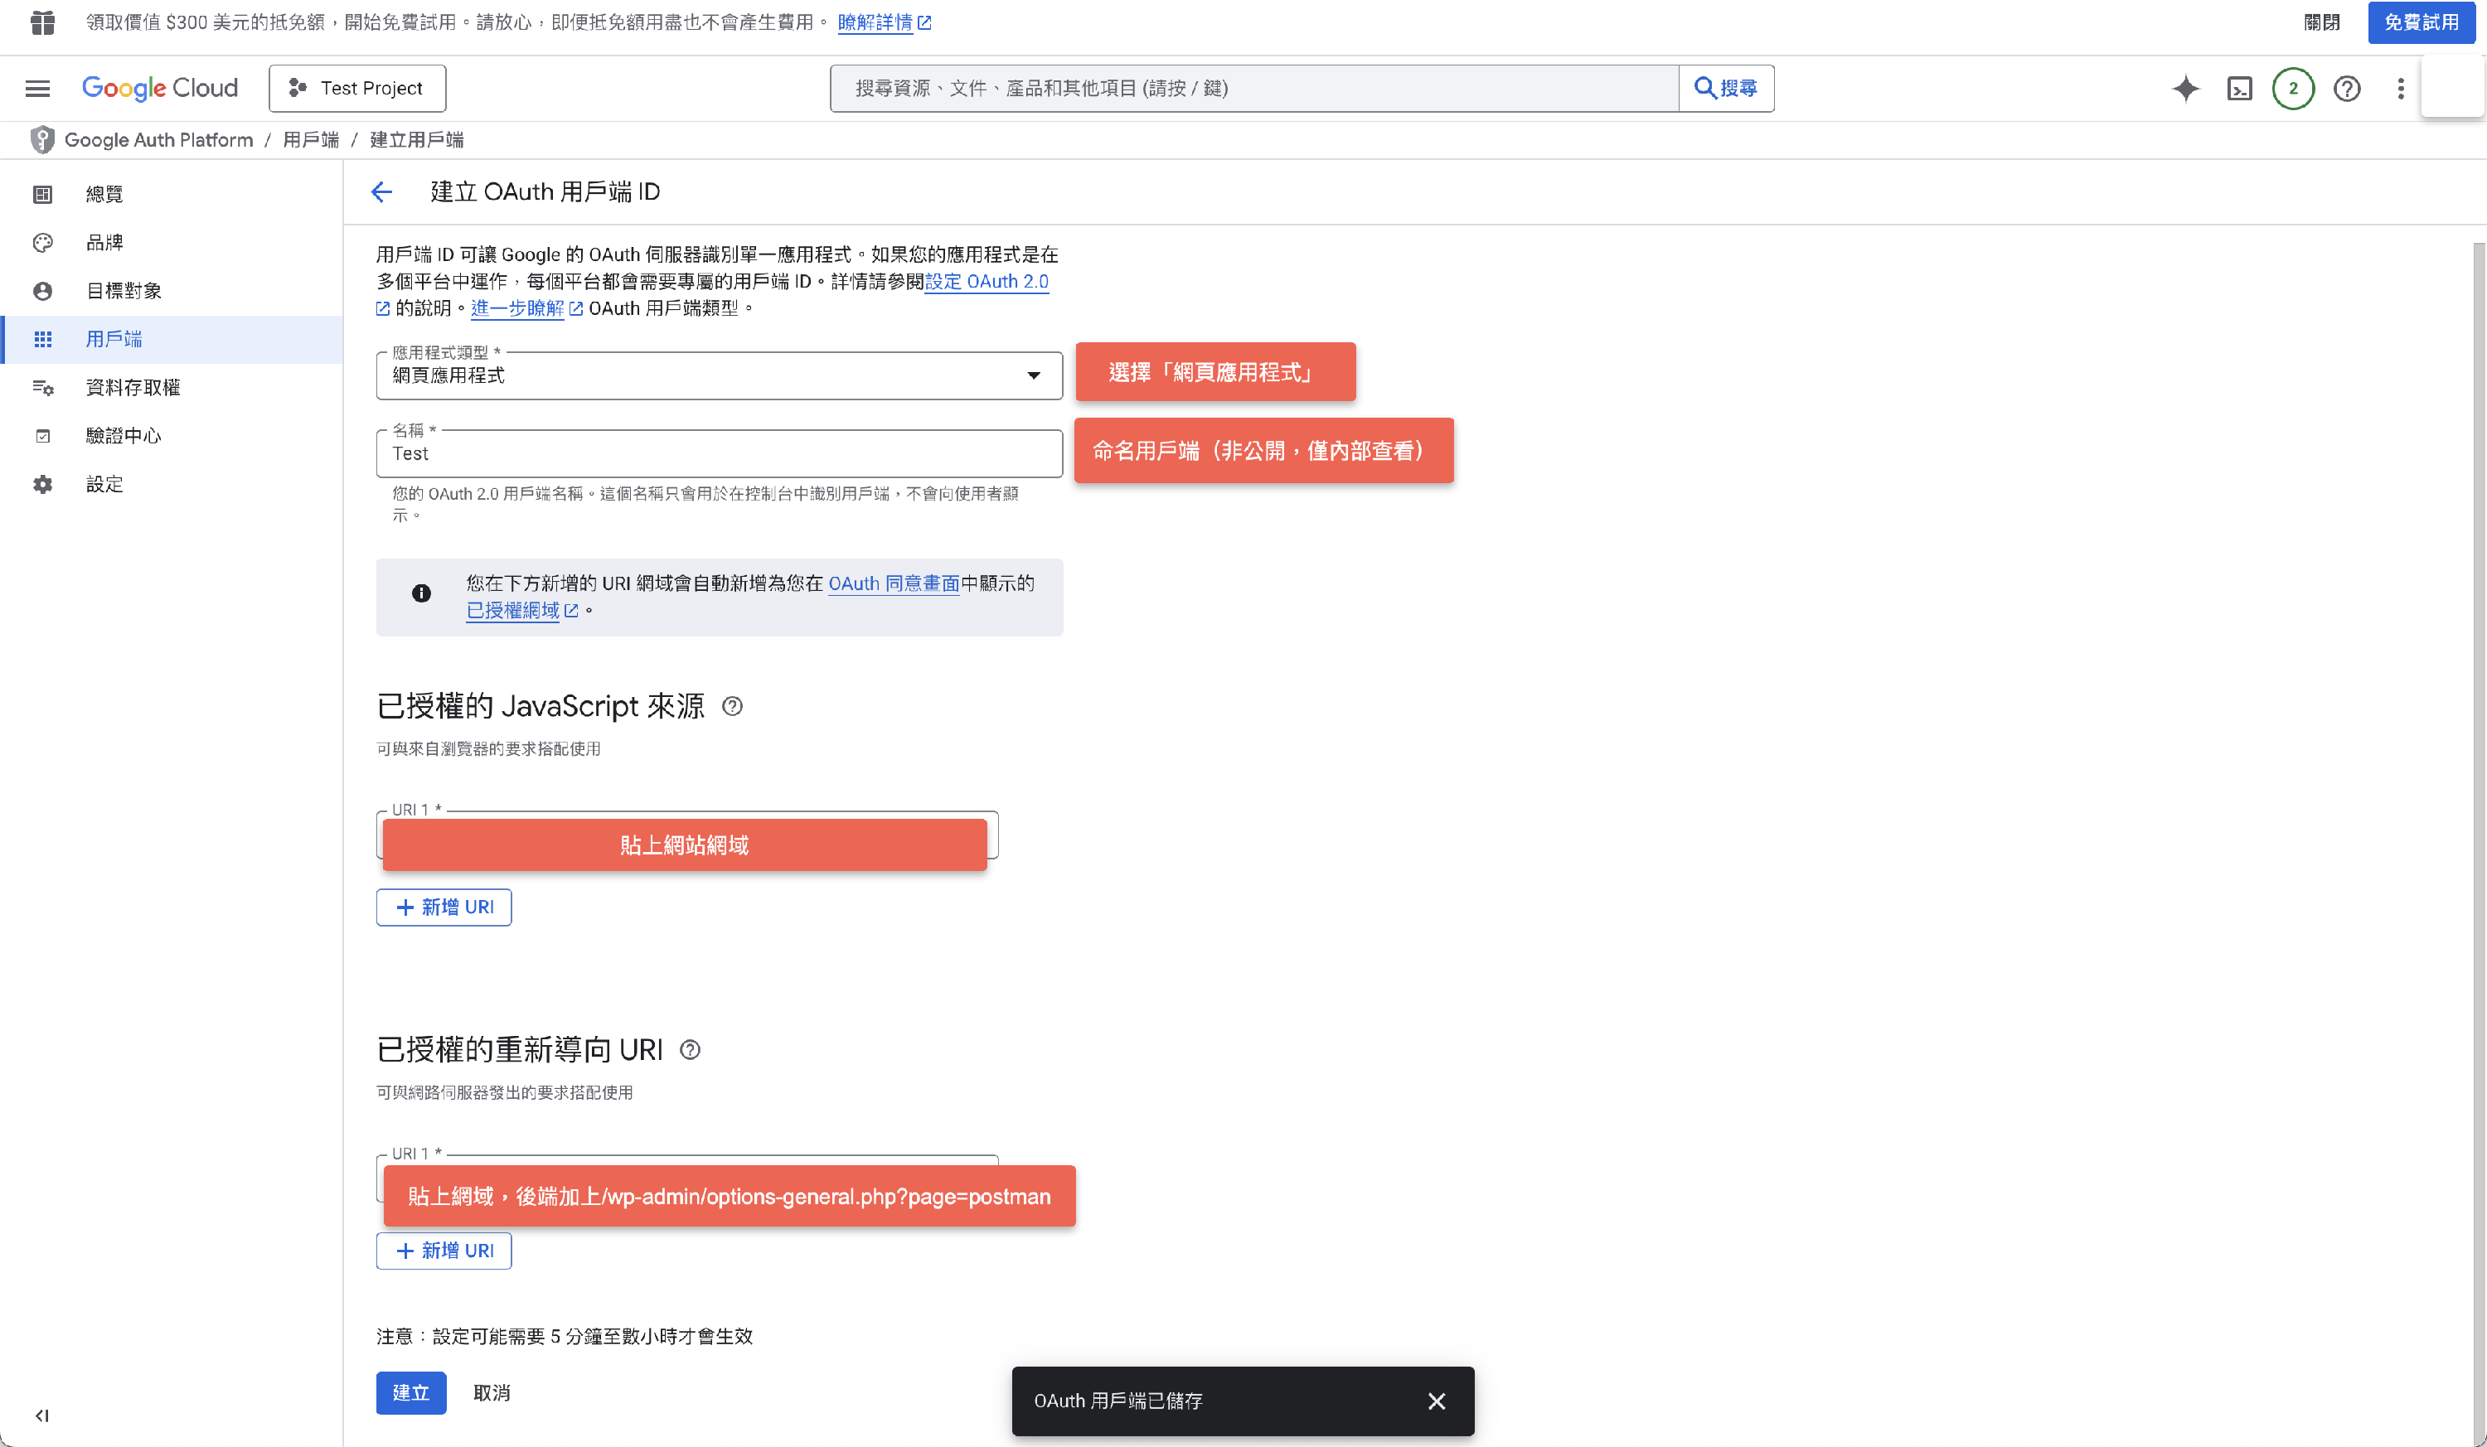Screen dimensions: 2487x1447
Task: Open the three-dot more options menu
Action: [x=2400, y=89]
